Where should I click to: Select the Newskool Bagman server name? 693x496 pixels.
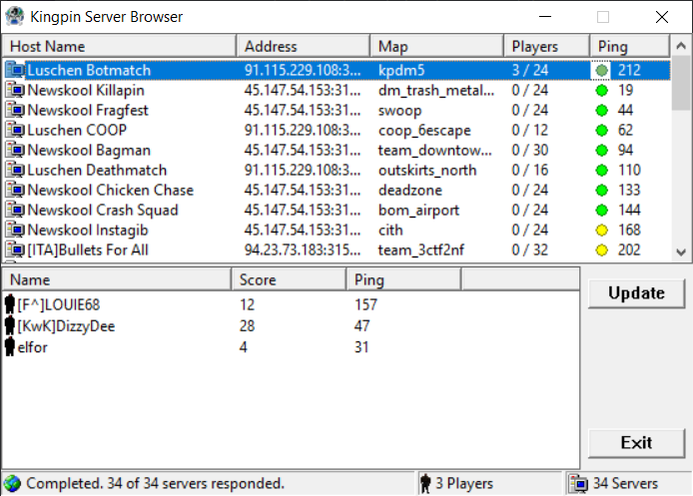tap(89, 150)
